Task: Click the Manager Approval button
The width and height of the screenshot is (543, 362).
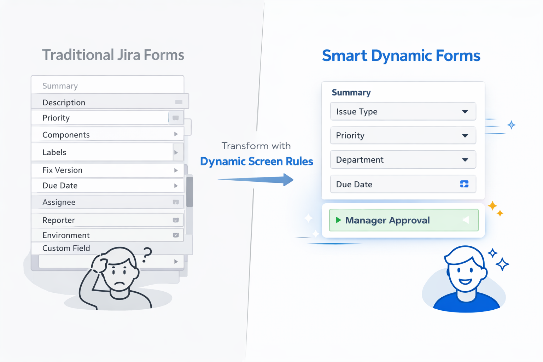Action: 403,220
